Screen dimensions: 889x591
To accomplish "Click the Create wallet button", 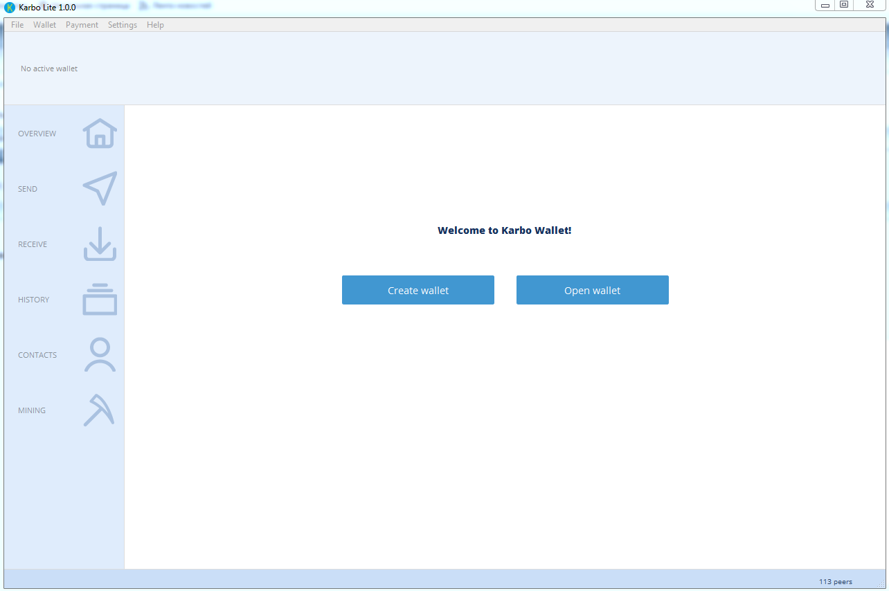I will tap(418, 290).
